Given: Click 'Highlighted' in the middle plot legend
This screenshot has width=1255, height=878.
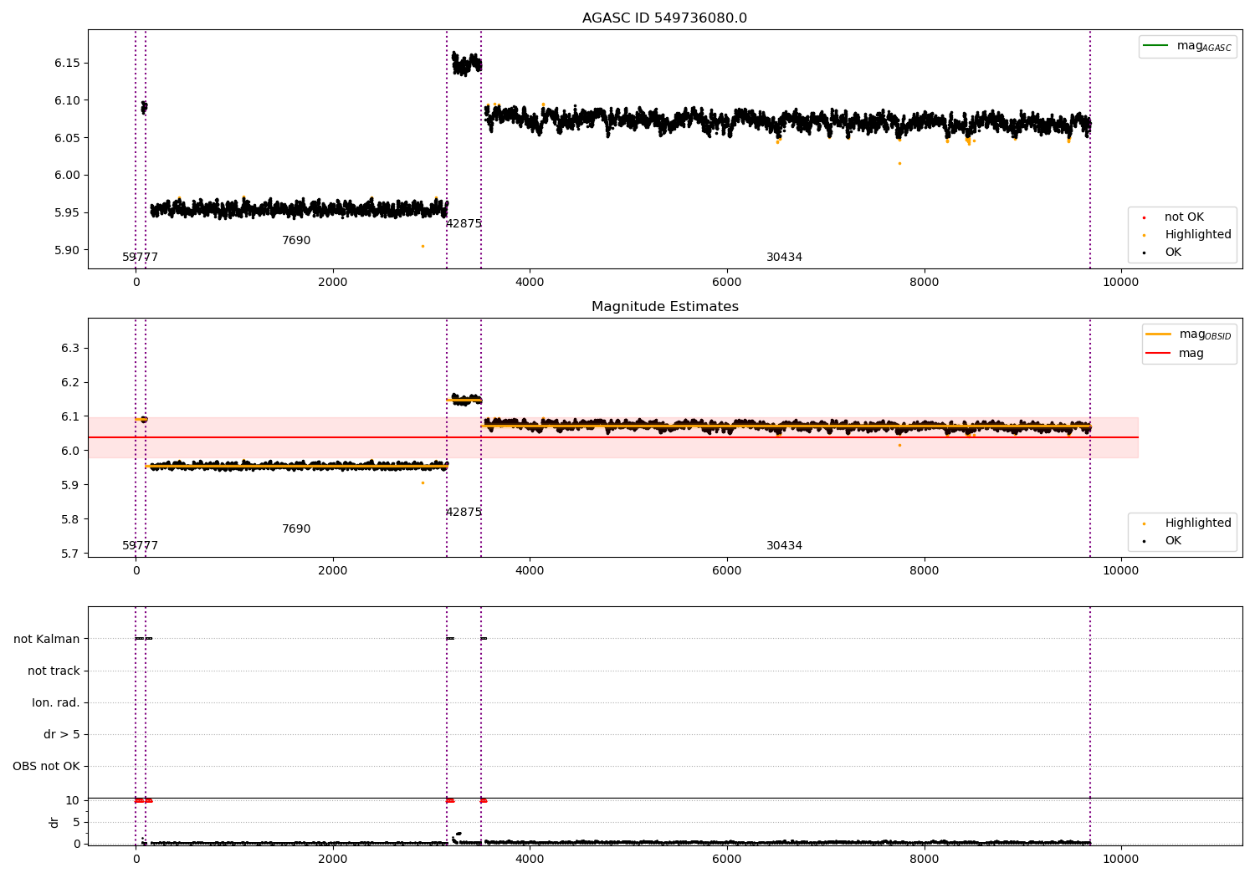Looking at the screenshot, I should pos(1198,523).
